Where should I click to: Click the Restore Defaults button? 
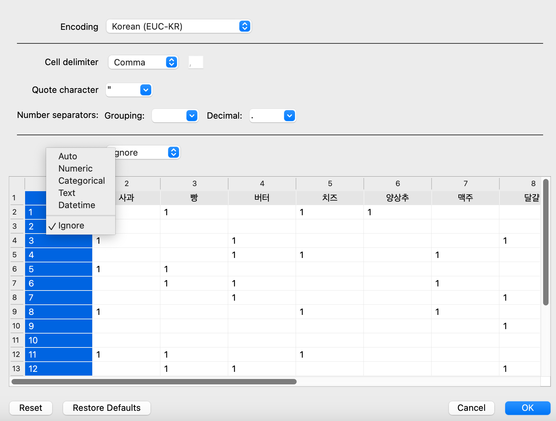[107, 408]
